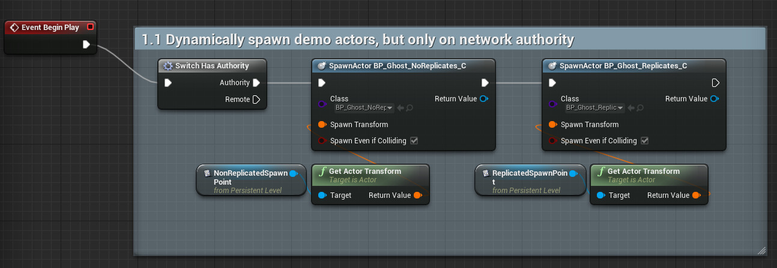Toggle Spawn Even if Colliding on Replicates node

[644, 141]
